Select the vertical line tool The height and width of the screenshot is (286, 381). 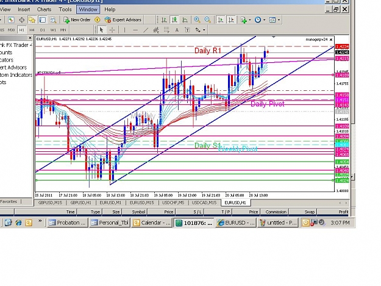tap(124, 30)
